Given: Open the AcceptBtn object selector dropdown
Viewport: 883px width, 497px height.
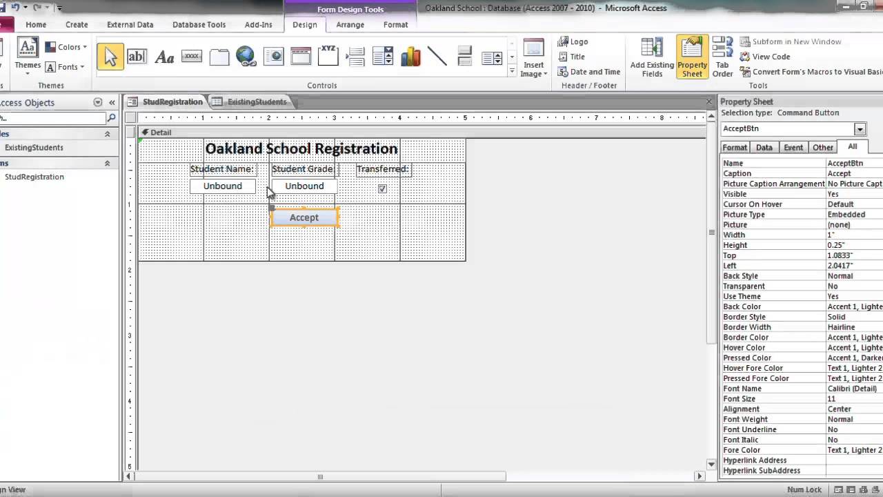Looking at the screenshot, I should tap(860, 129).
